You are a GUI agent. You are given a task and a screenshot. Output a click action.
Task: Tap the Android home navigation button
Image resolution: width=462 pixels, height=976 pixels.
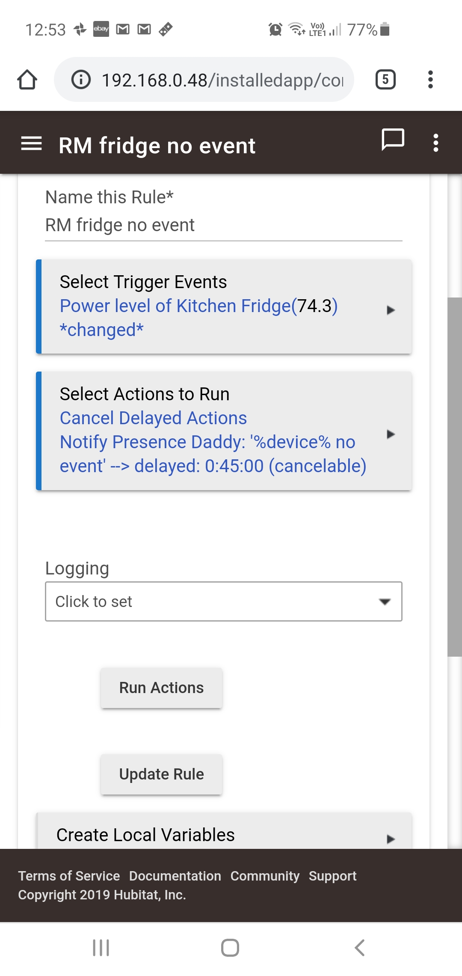(x=230, y=948)
